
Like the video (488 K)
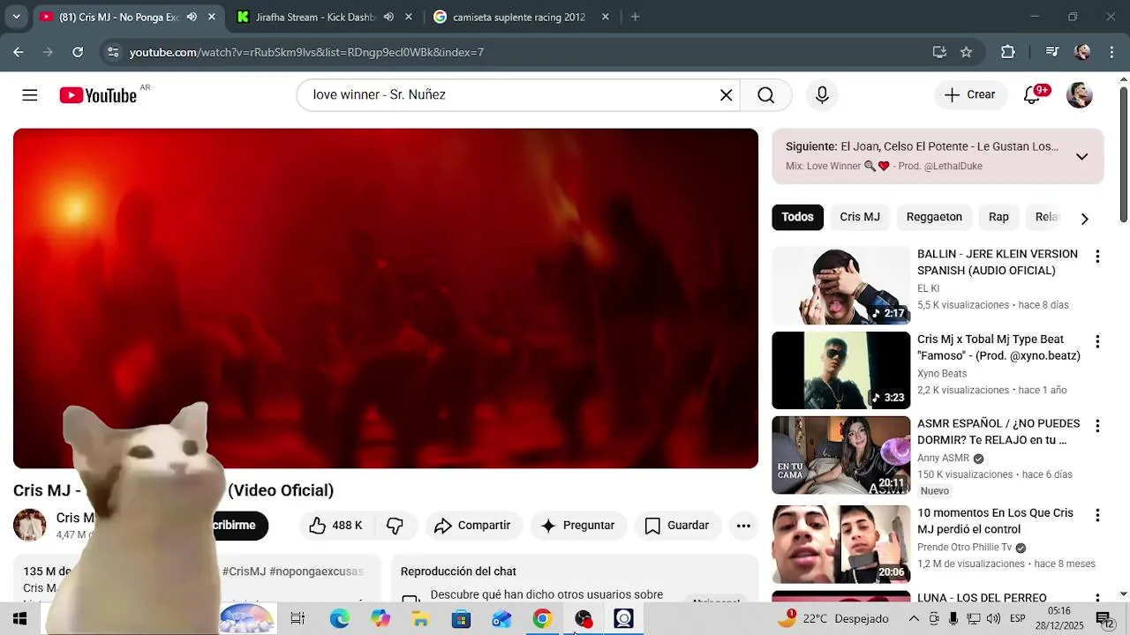(336, 526)
